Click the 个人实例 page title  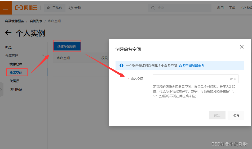point(30,33)
